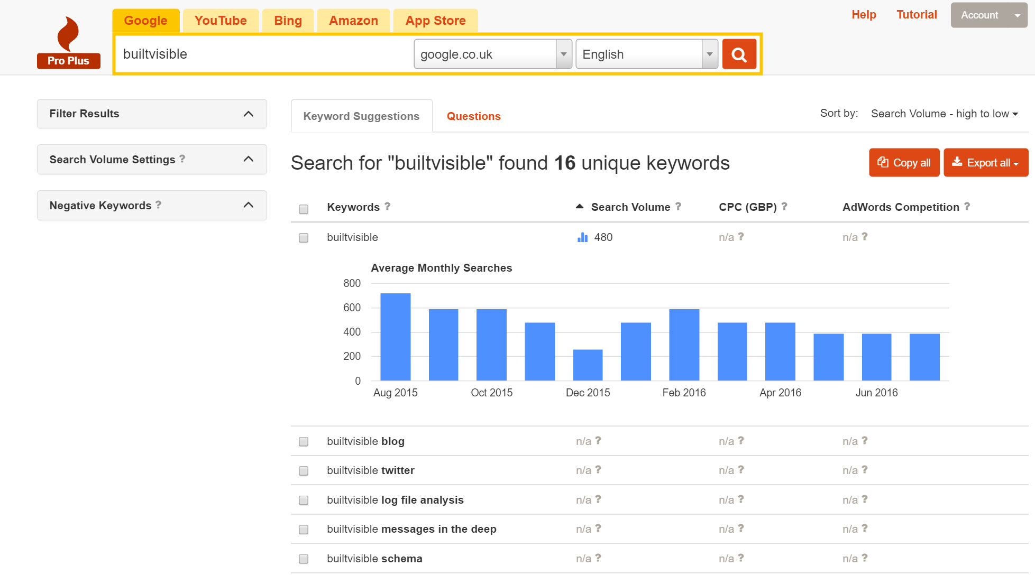Click AdWords help icon for messages in the deep
1035x575 pixels.
click(x=865, y=528)
